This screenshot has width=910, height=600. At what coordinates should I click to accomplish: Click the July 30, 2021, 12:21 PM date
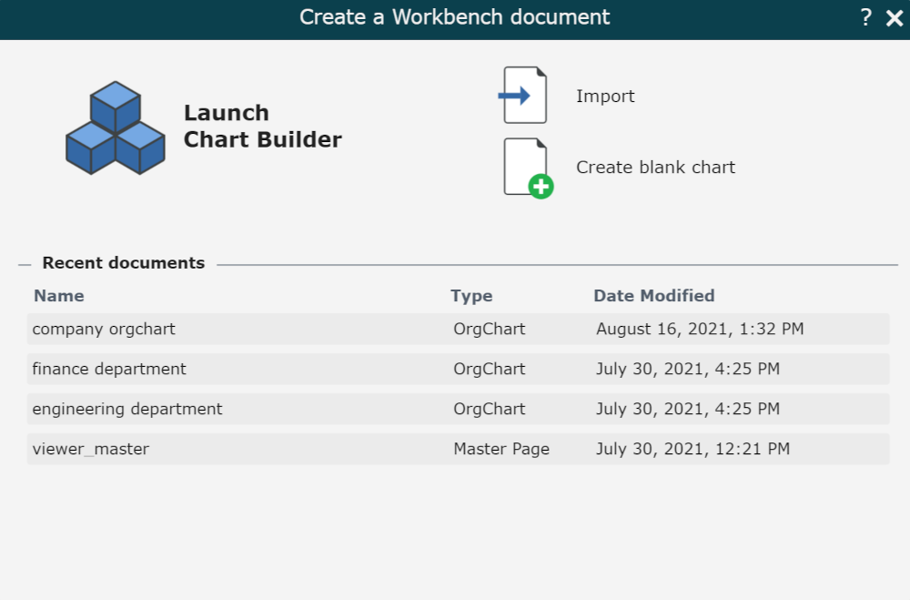click(692, 450)
